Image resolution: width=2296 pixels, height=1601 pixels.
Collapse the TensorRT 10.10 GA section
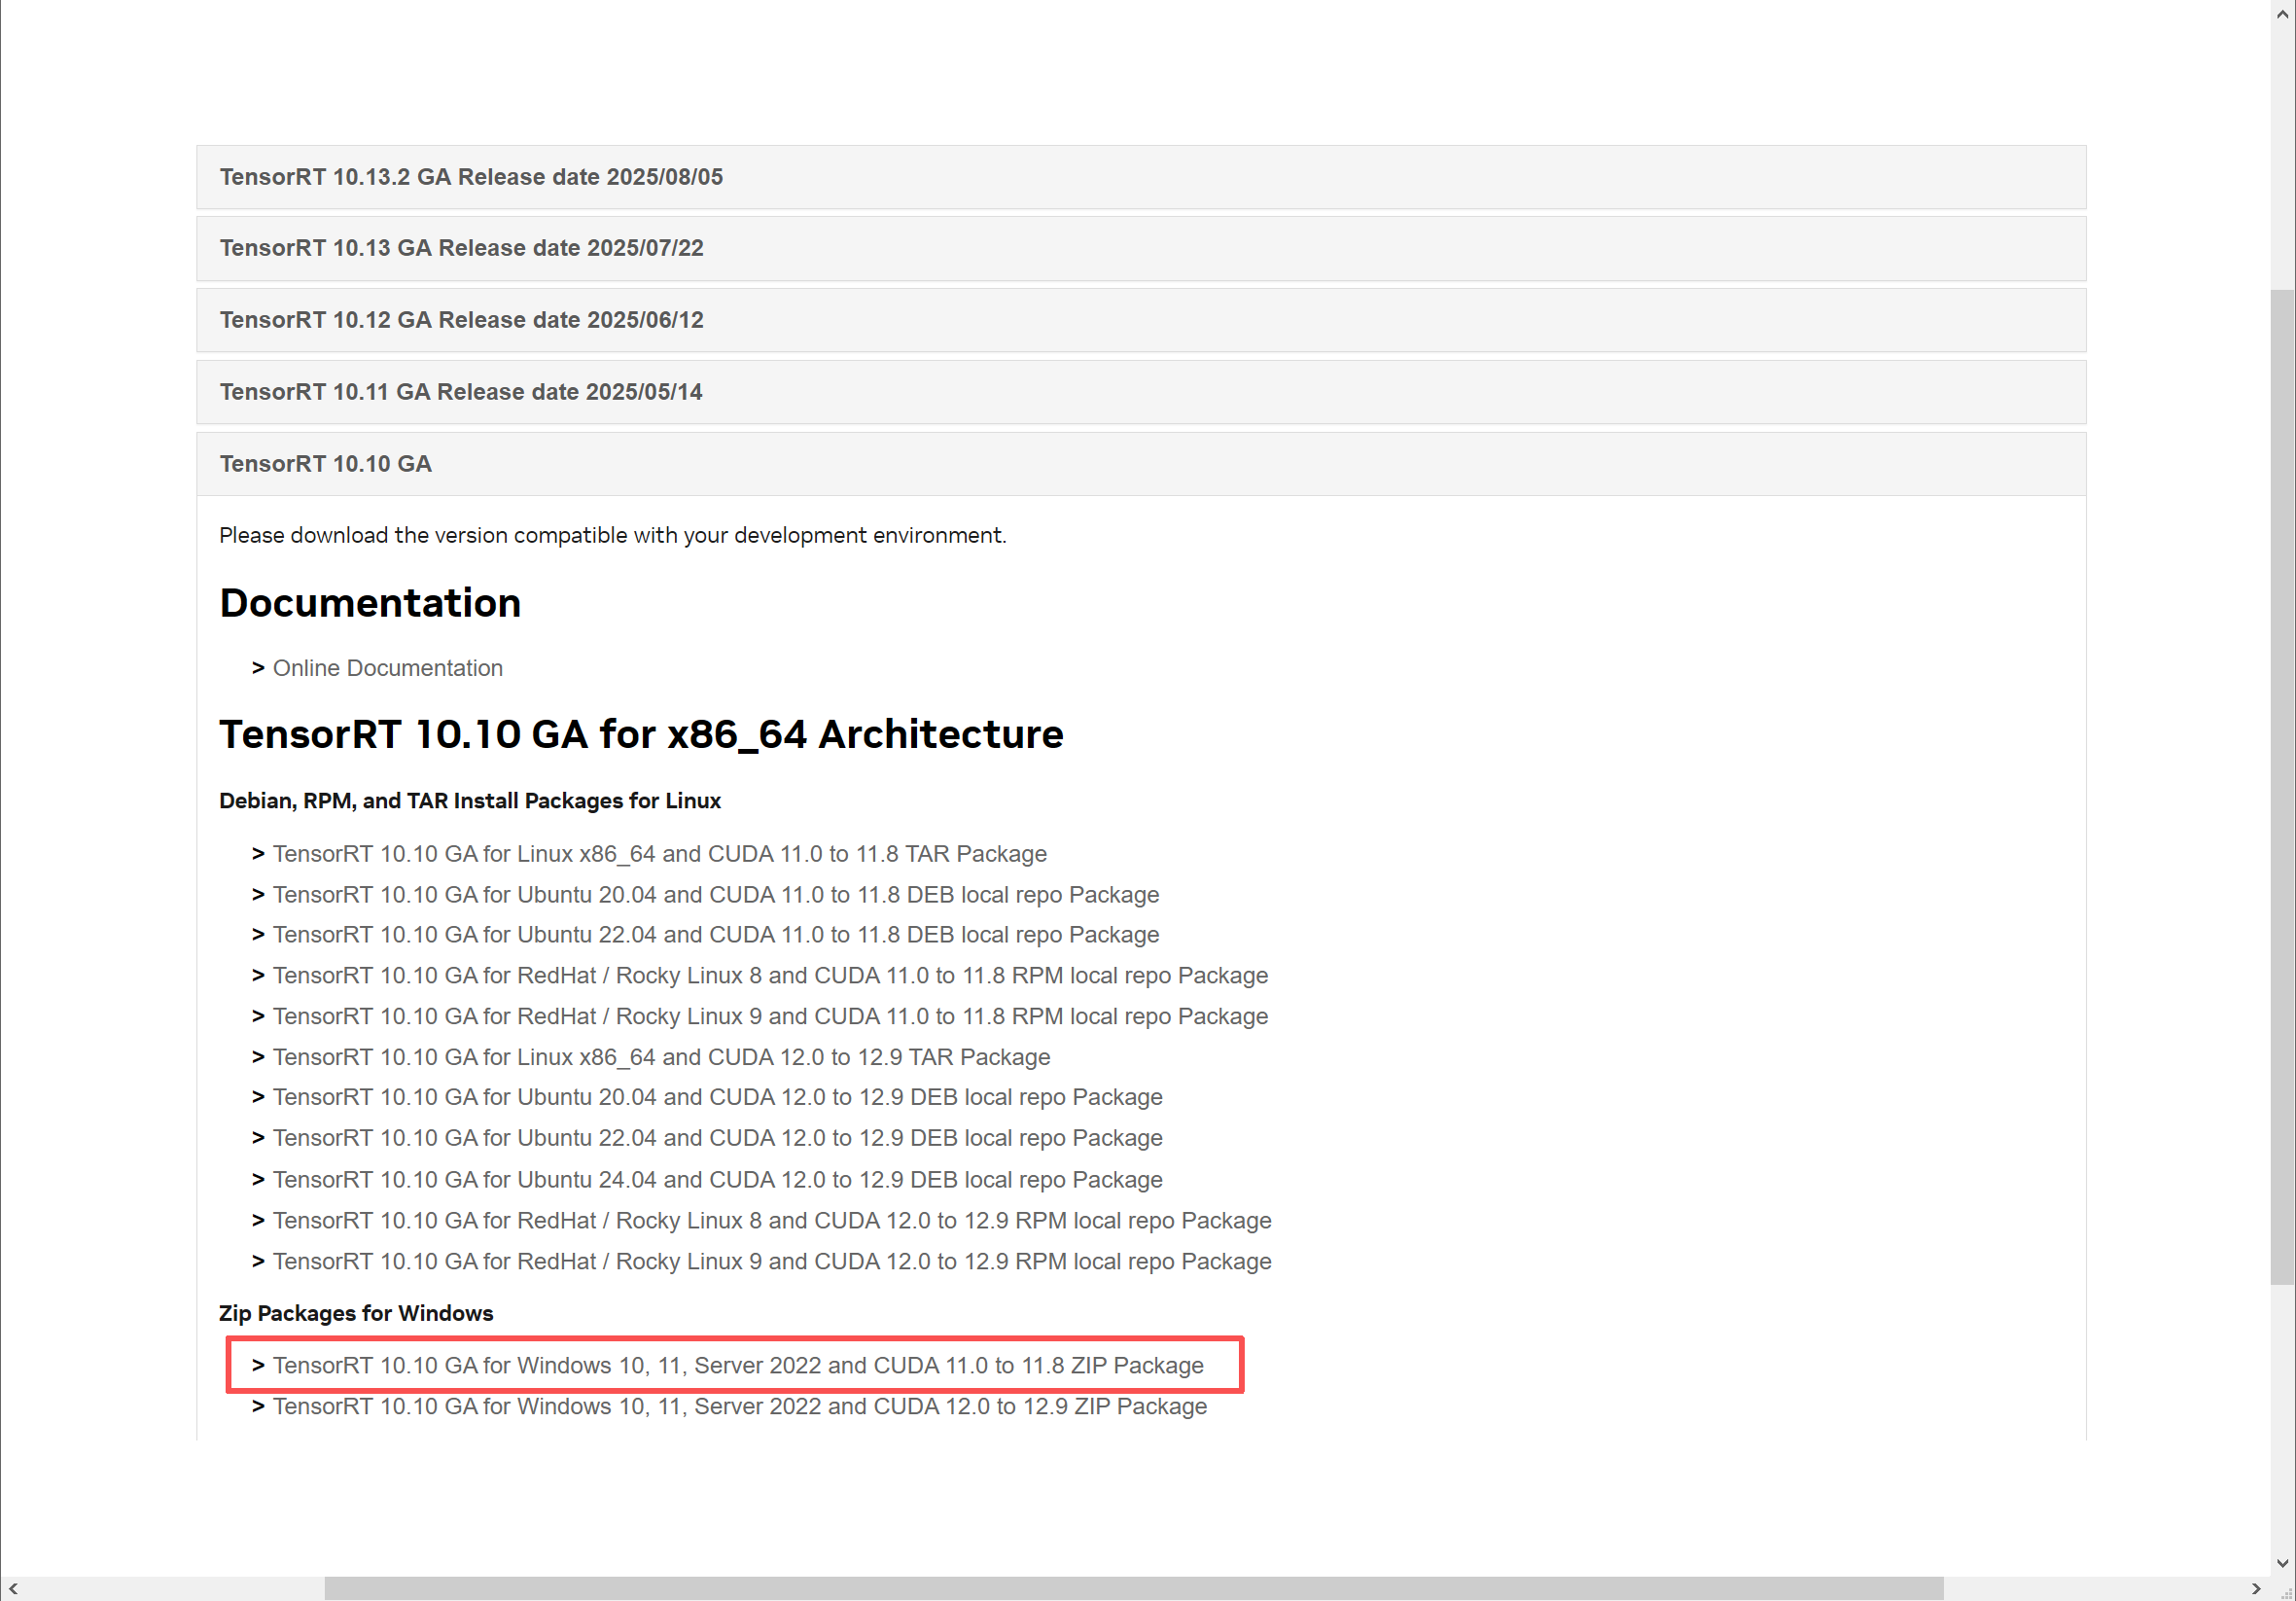coord(1141,464)
